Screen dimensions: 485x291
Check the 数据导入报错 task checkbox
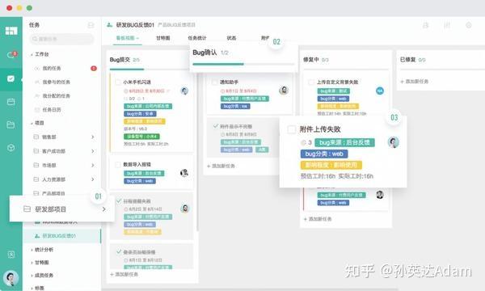tap(118, 164)
